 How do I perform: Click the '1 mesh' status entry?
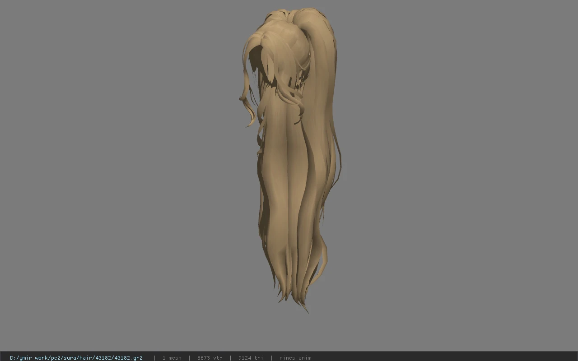(x=172, y=358)
